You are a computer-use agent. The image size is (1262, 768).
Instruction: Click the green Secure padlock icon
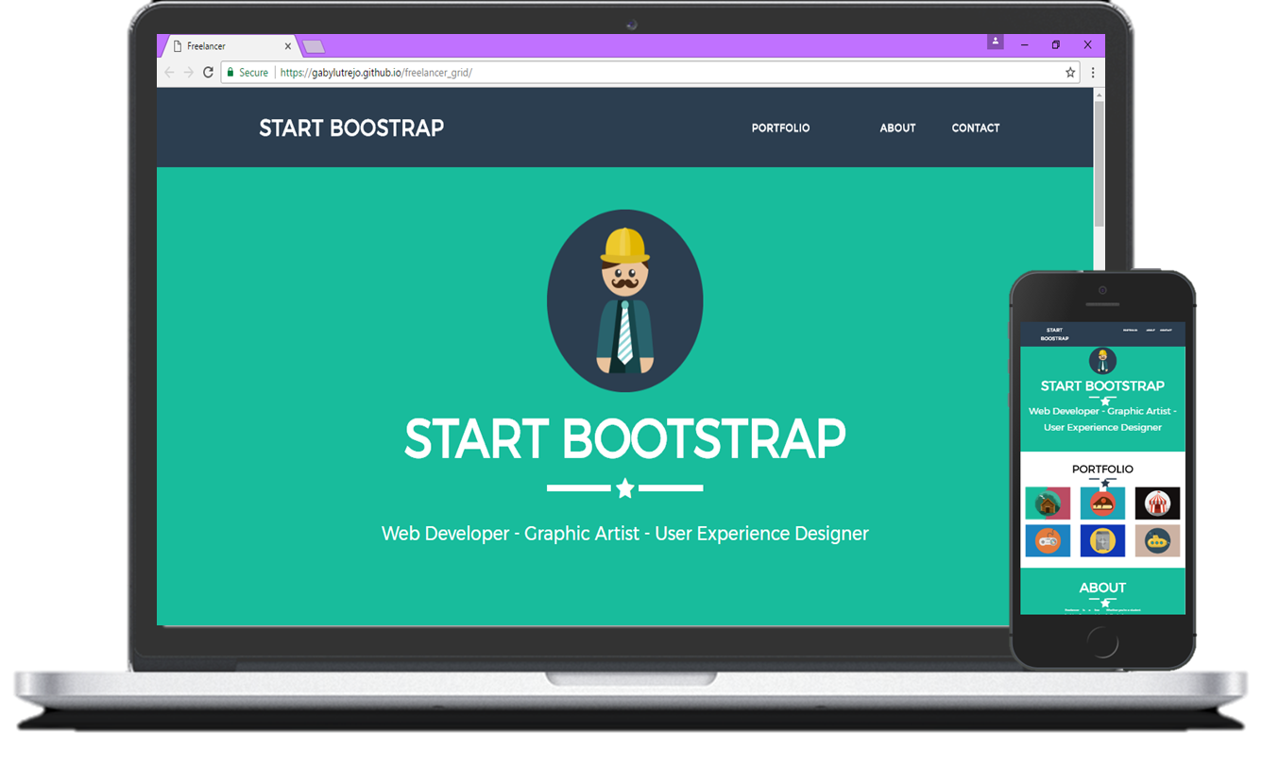click(230, 73)
